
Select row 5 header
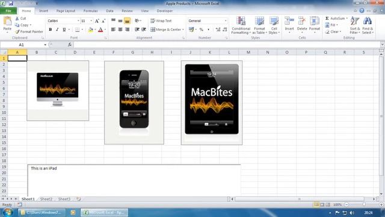[x=4, y=83]
